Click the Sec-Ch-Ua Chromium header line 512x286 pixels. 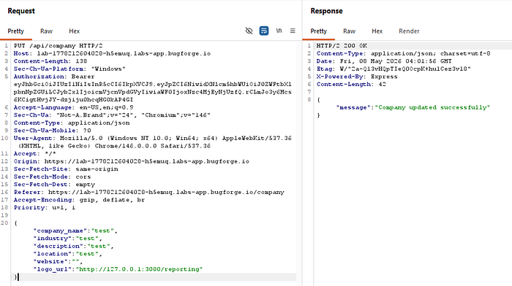click(112, 115)
